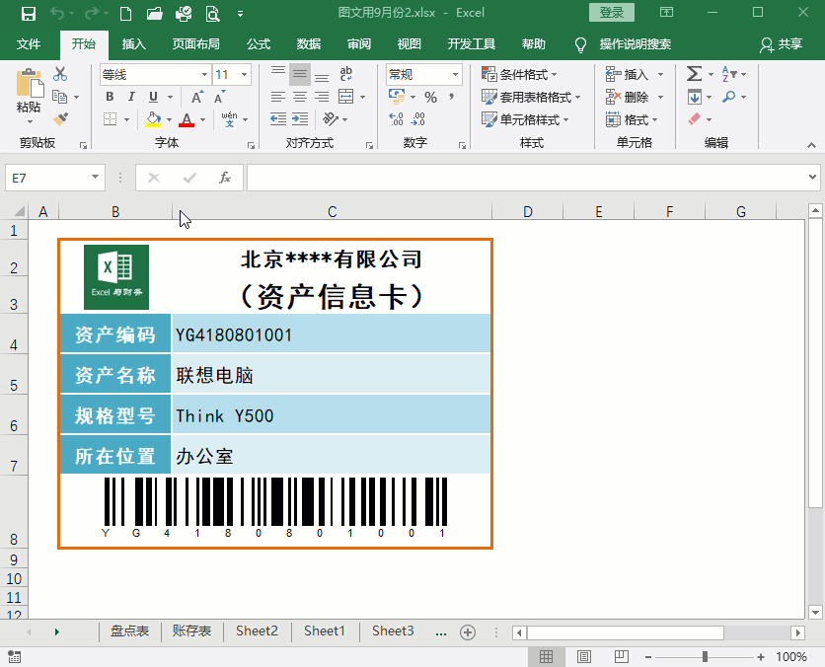825x667 pixels.
Task: Click the Paste clipboard icon
Action: (x=29, y=84)
